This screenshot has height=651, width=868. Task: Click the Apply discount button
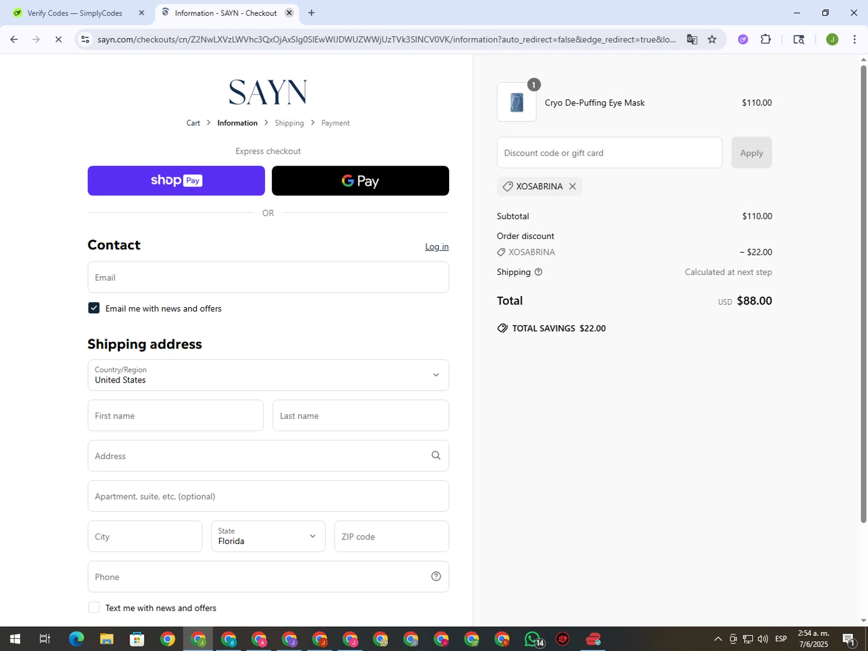point(751,153)
